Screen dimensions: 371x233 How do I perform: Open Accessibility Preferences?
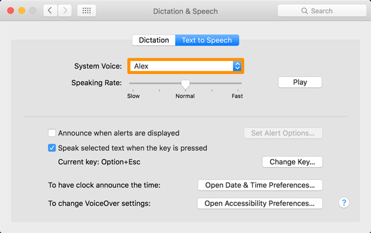coord(260,203)
